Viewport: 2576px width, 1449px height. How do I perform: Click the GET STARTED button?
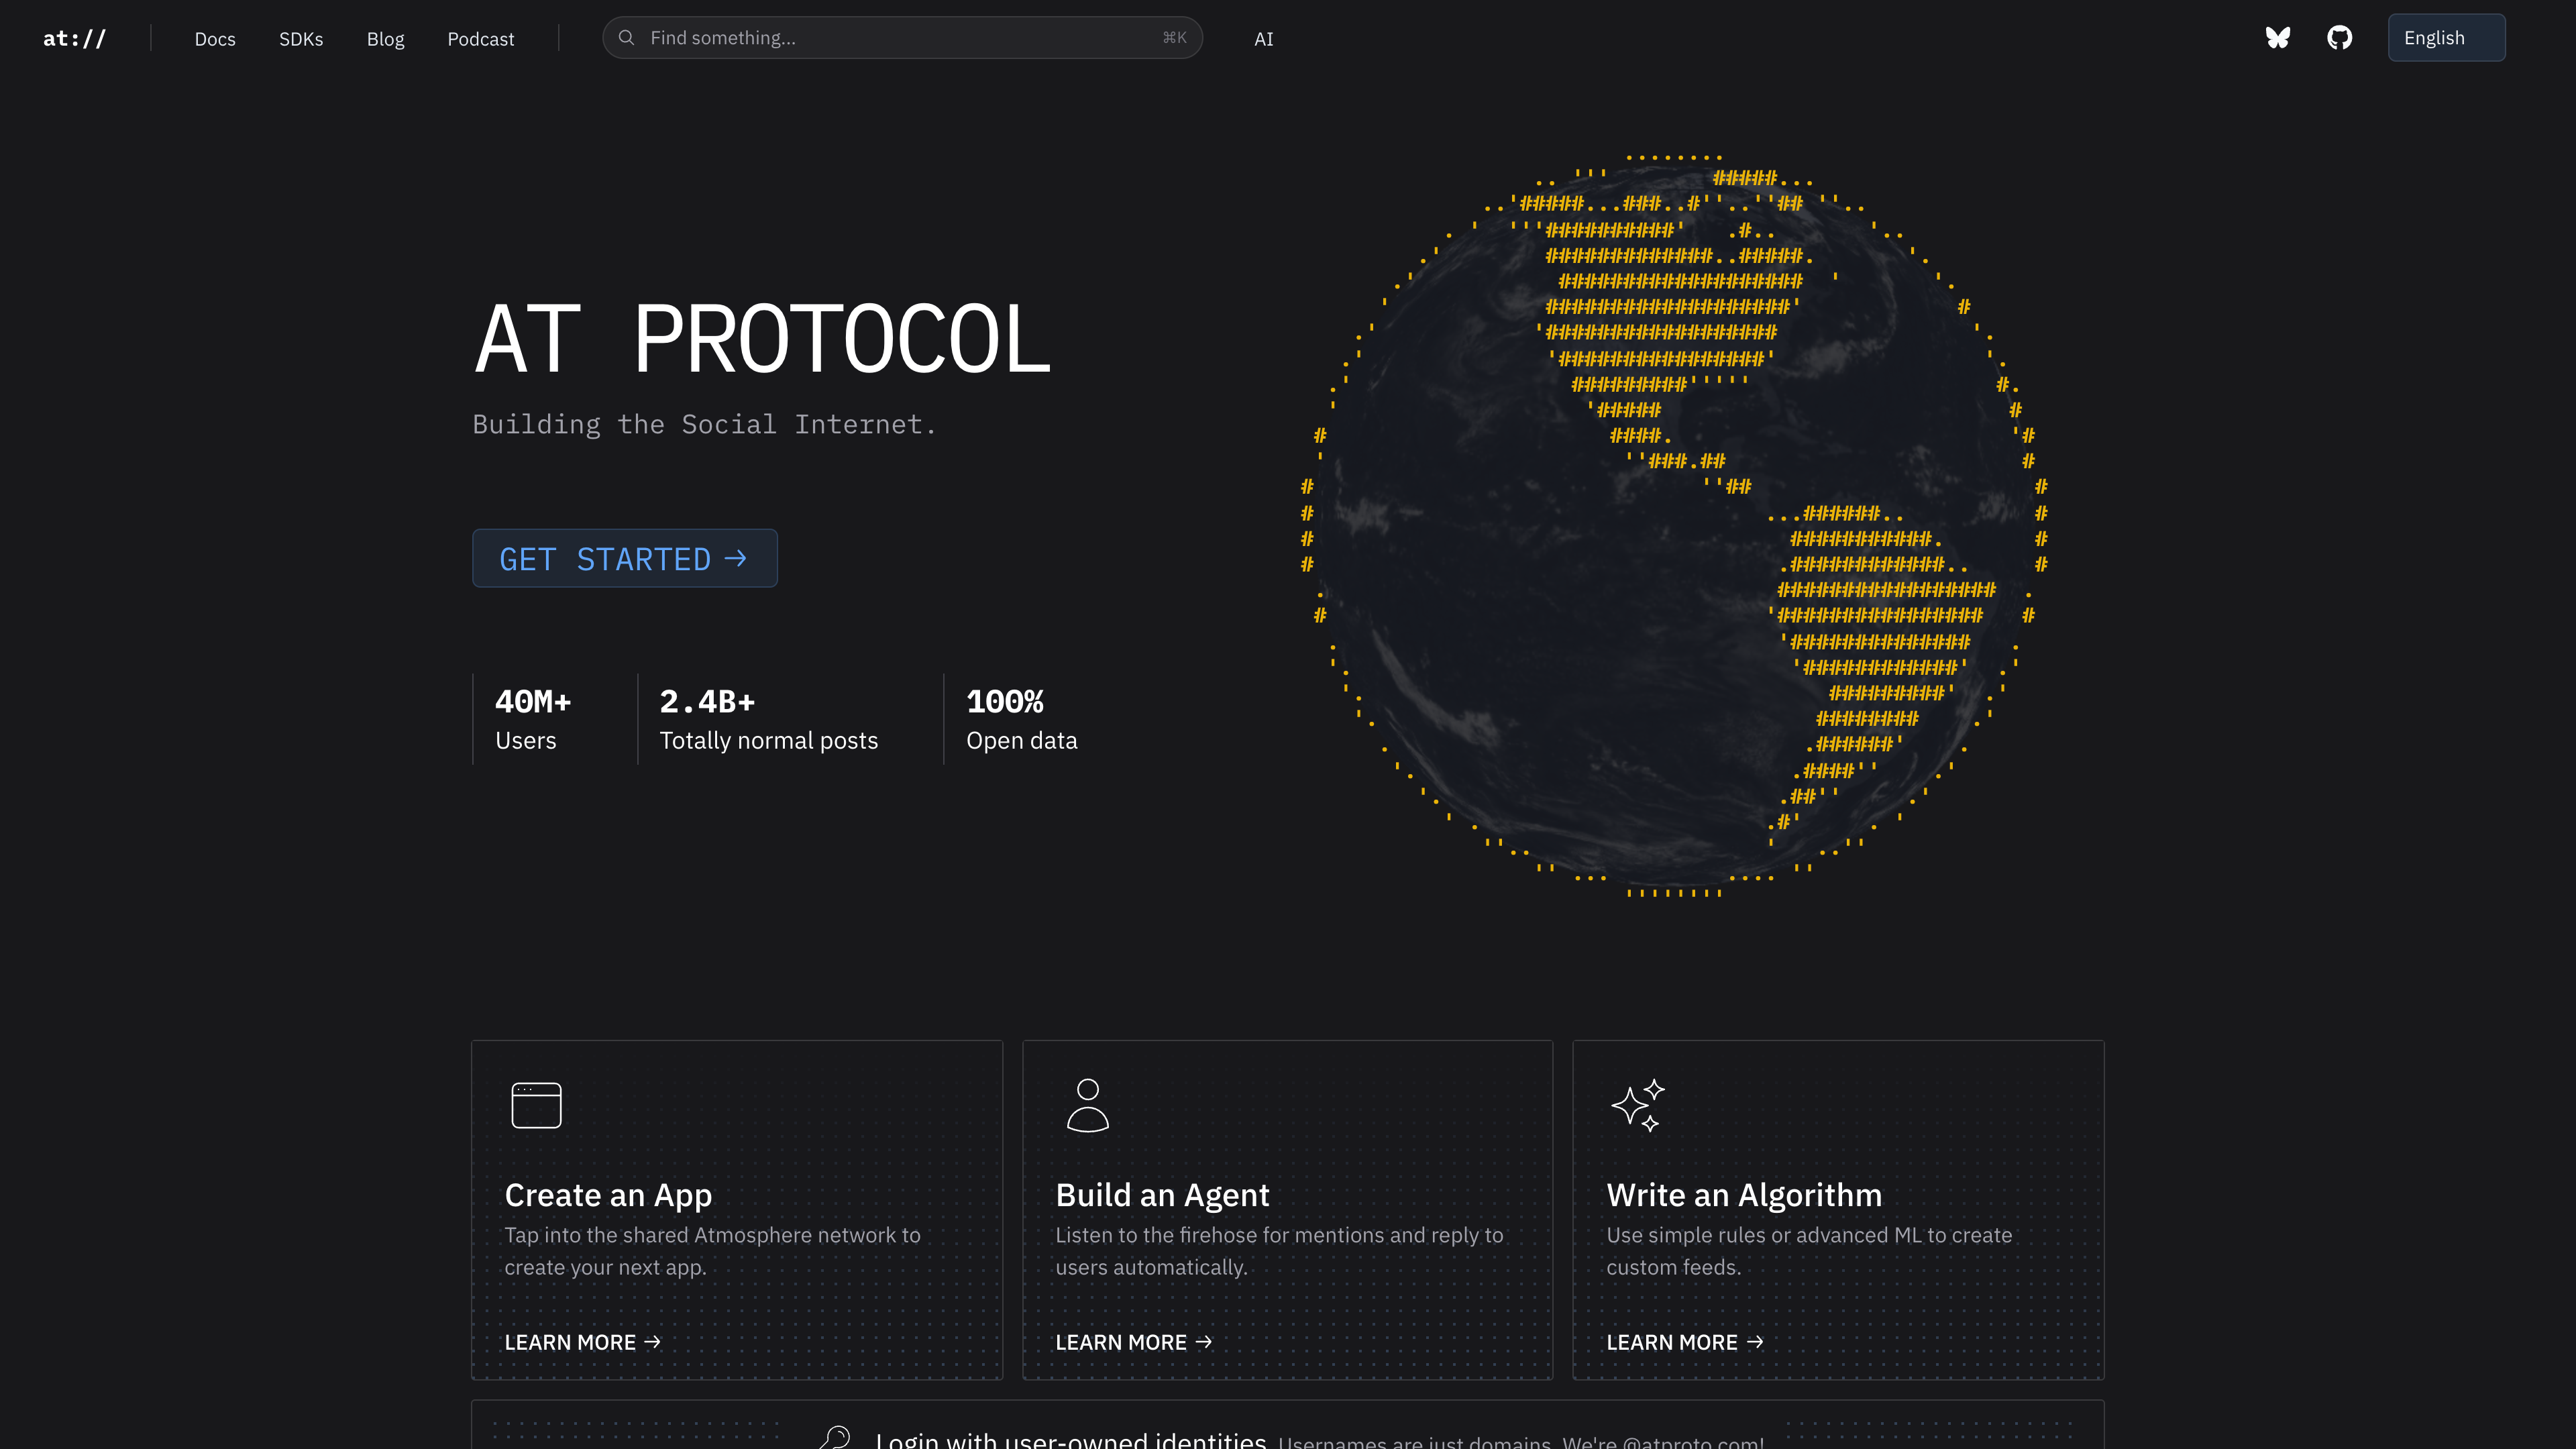(x=625, y=558)
